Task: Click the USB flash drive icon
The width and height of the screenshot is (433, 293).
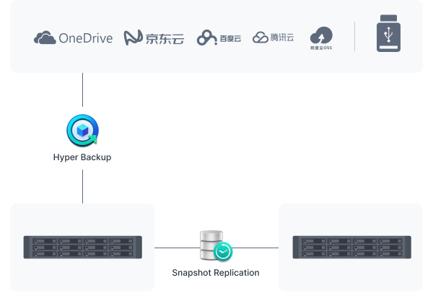Action: click(x=388, y=33)
